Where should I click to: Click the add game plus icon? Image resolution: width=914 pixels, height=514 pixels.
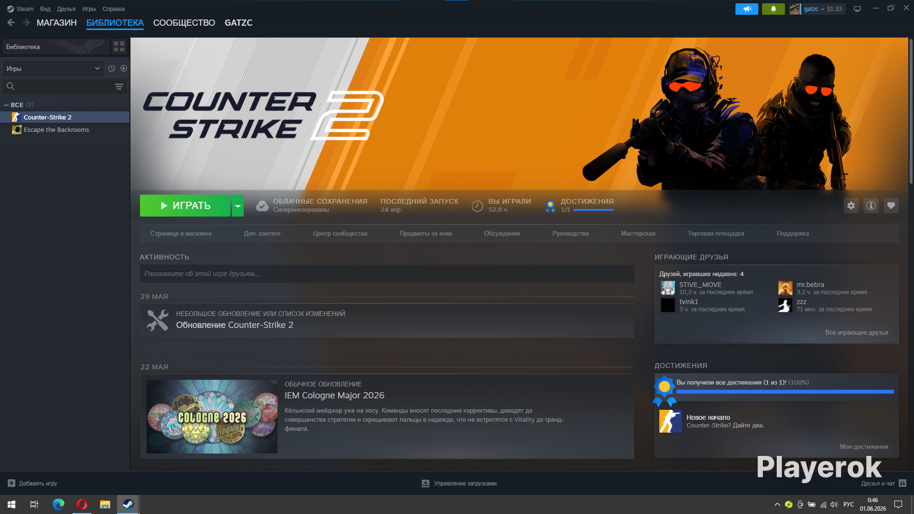[x=11, y=483]
